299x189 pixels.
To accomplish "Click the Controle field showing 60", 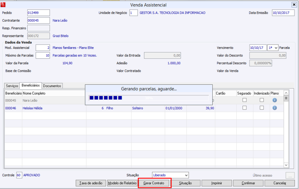I will pyautogui.click(x=19, y=175).
